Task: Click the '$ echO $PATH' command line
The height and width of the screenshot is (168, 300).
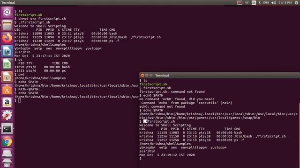Action: (151, 95)
